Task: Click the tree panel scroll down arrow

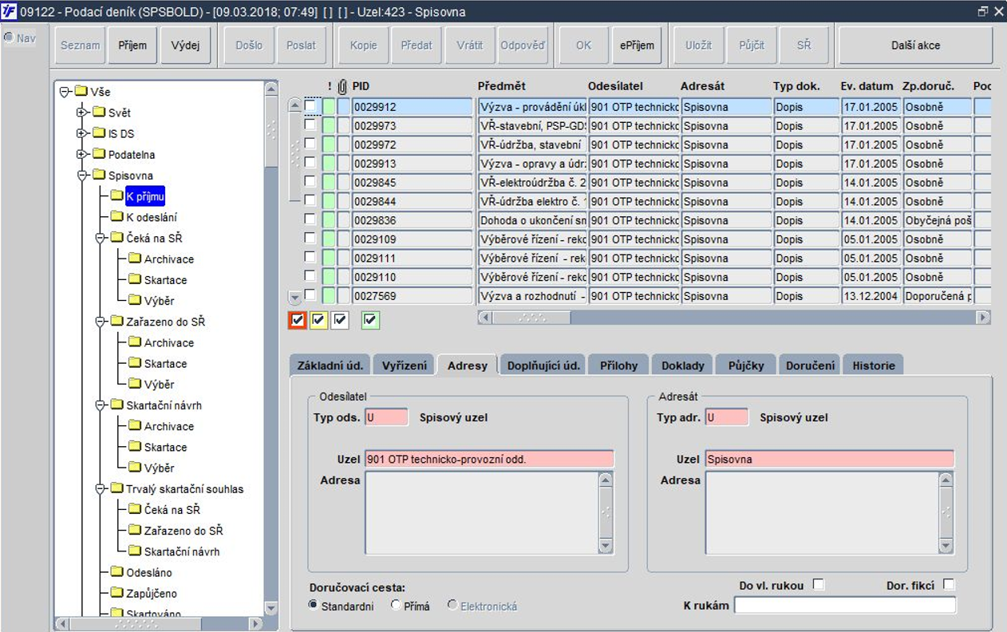Action: [271, 608]
